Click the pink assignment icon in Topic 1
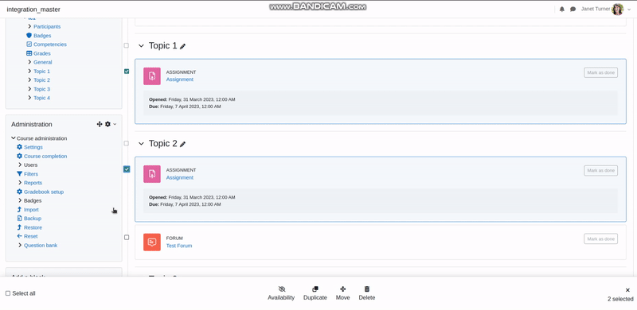637x310 pixels. pyautogui.click(x=152, y=76)
